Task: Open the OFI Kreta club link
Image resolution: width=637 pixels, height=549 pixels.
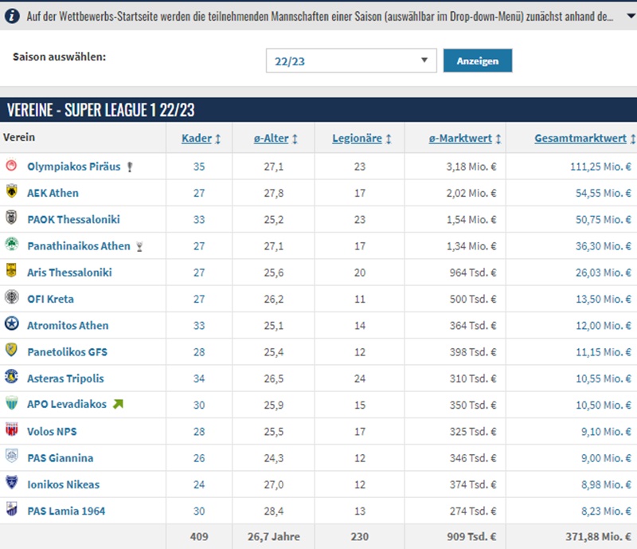Action: [x=50, y=299]
